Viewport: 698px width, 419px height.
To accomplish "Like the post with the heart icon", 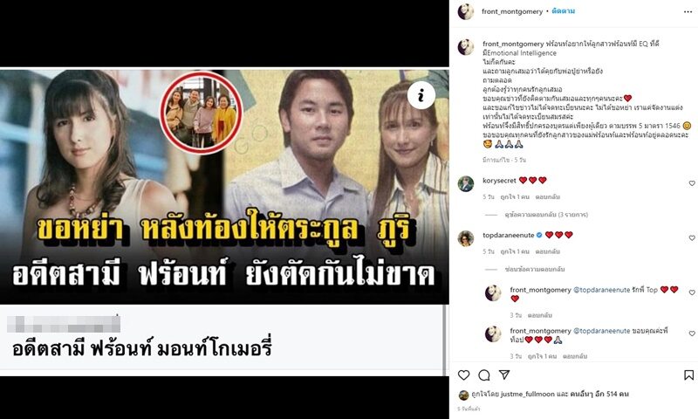I will 464,375.
